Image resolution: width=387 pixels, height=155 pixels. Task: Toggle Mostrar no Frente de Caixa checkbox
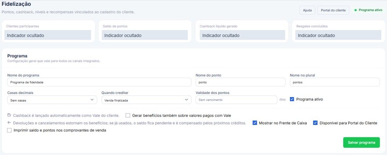[255, 123]
